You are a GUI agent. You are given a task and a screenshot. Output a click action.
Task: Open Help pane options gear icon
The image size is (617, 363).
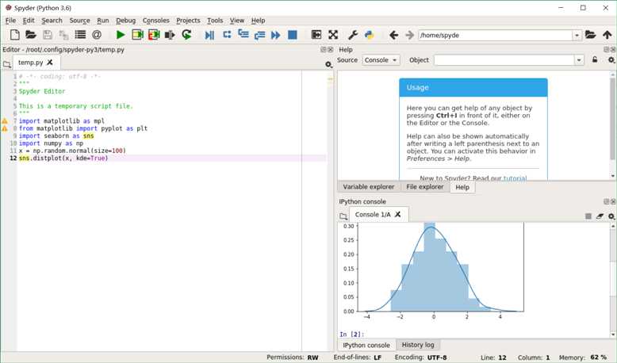pos(611,59)
